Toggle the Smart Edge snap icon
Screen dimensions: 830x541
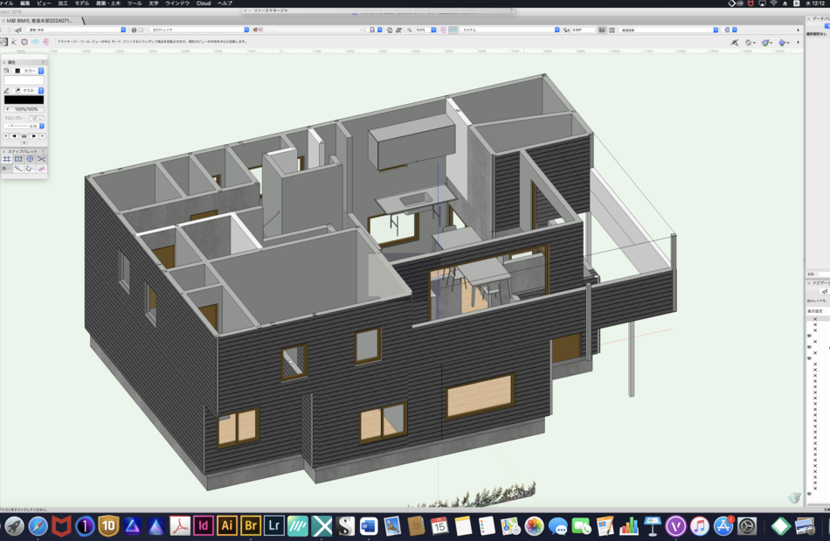tap(30, 169)
